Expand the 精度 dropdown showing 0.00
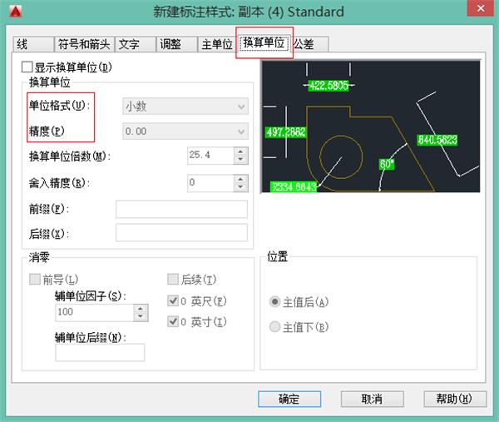499x422 pixels. click(185, 132)
